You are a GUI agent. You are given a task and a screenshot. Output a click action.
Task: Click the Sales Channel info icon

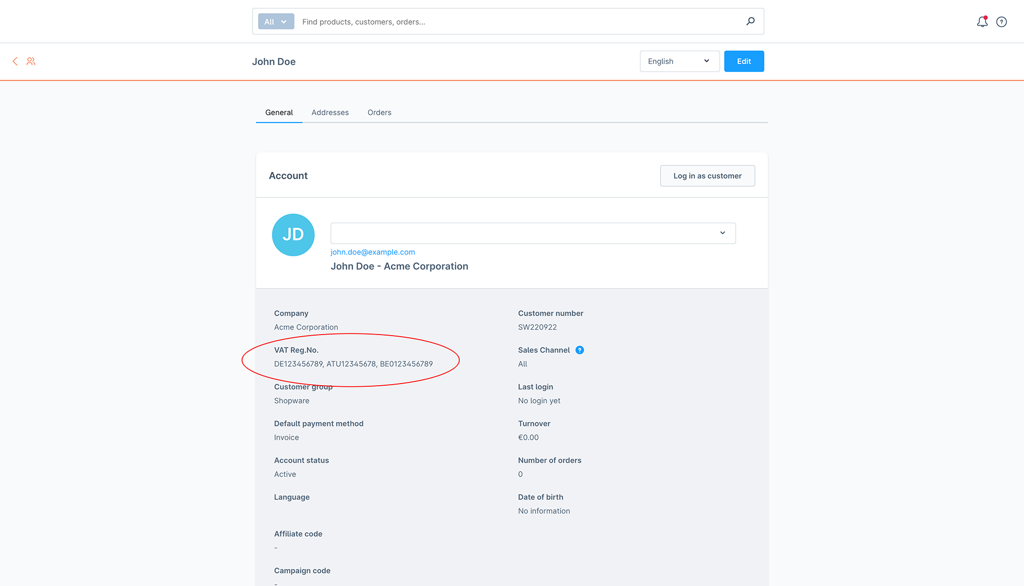click(580, 350)
